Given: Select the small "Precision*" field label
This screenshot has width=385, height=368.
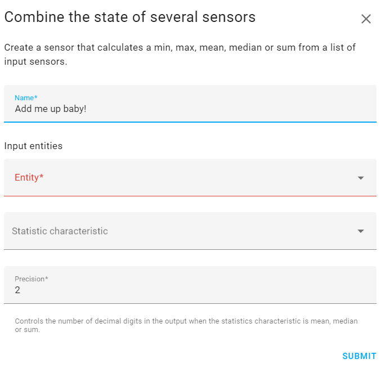Looking at the screenshot, I should (x=32, y=279).
